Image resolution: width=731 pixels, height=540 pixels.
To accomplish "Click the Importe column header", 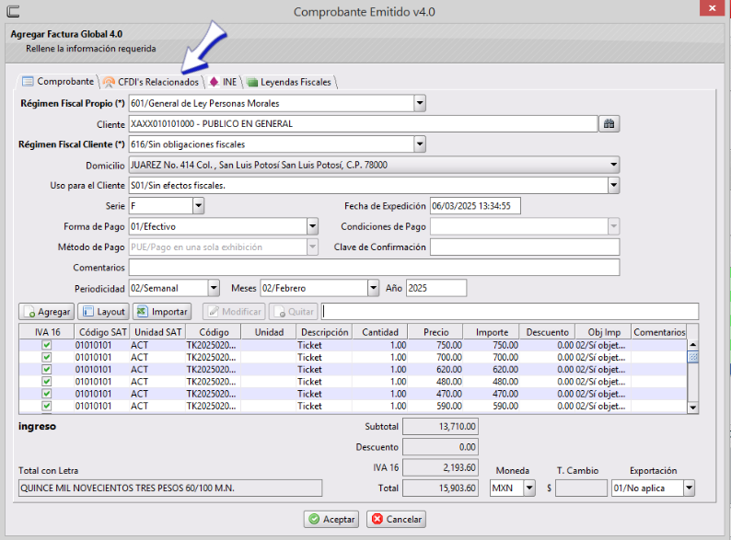I will pos(492,332).
